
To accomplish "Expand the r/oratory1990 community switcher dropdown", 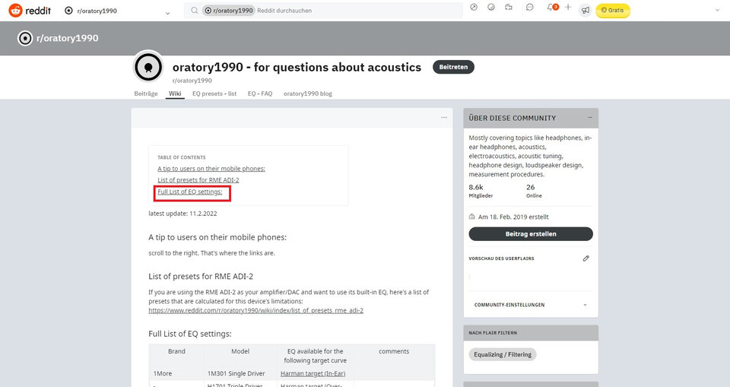I will point(167,13).
